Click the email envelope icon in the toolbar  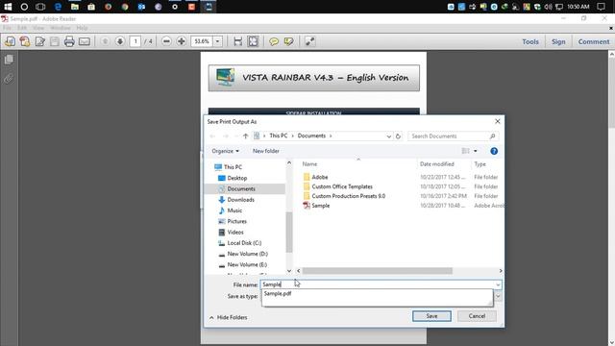[85, 41]
